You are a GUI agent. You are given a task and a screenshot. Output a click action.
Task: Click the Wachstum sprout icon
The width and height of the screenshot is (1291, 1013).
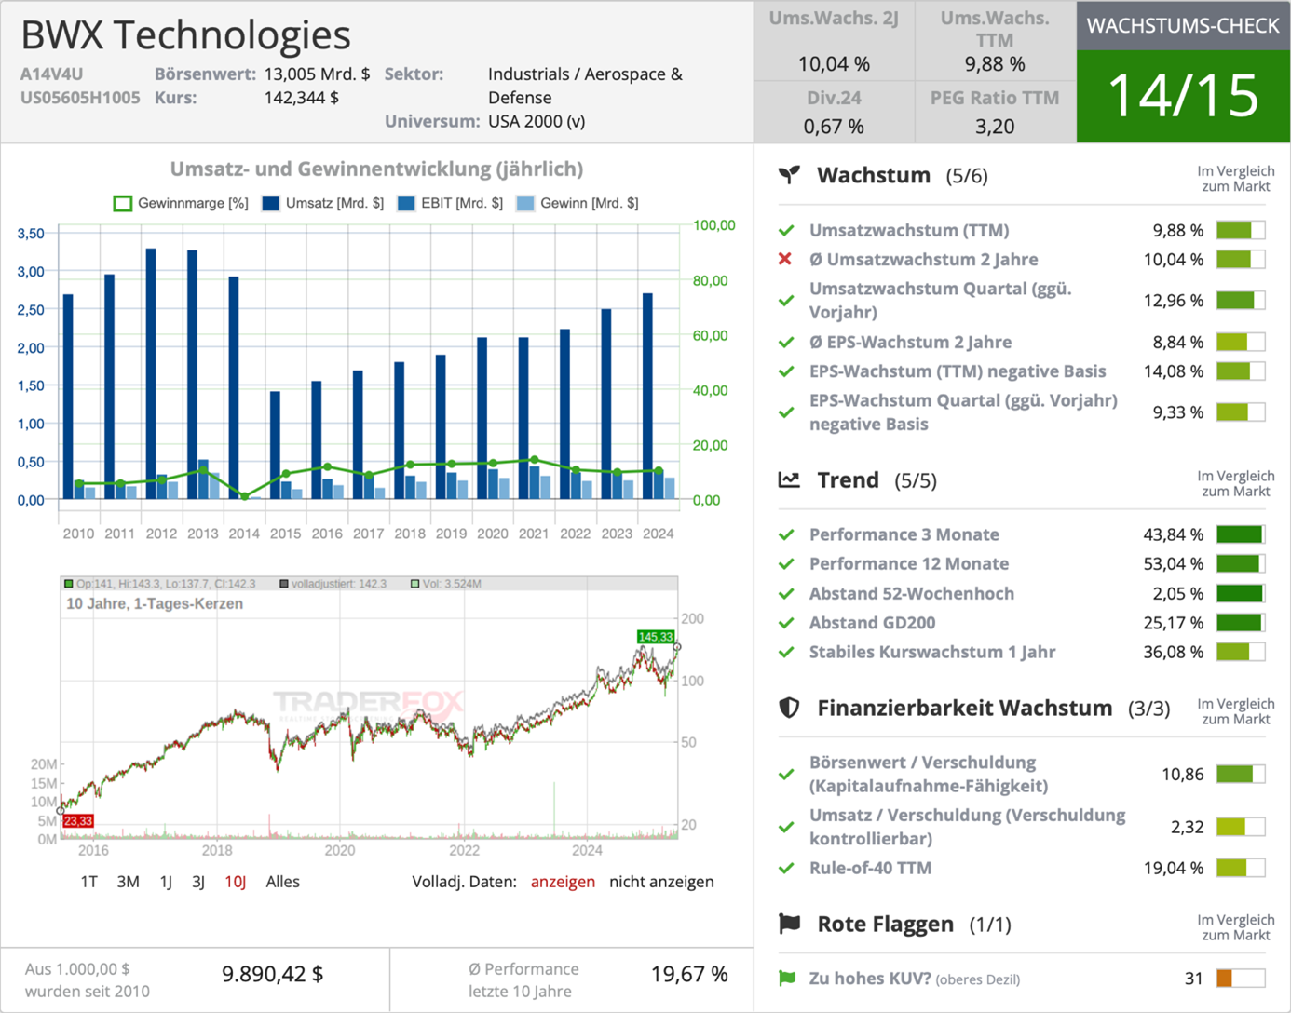click(x=789, y=175)
